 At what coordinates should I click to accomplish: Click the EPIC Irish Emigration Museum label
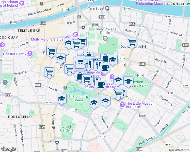tap(152, 2)
